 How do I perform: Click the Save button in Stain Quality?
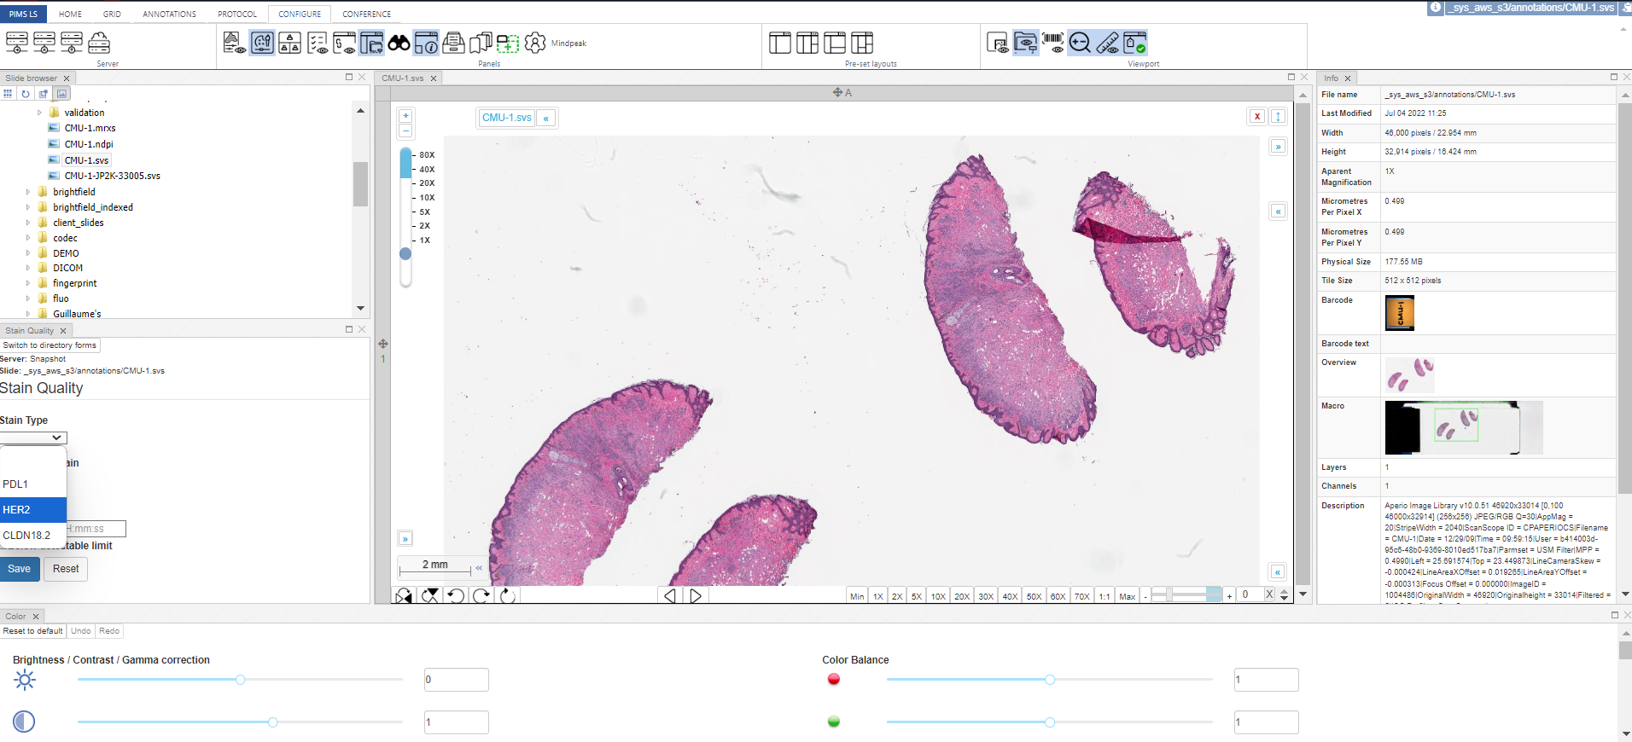click(20, 569)
